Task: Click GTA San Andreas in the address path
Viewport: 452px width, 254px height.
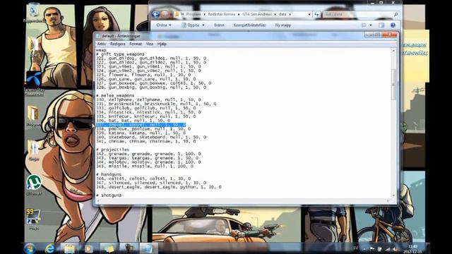Action: [256, 14]
